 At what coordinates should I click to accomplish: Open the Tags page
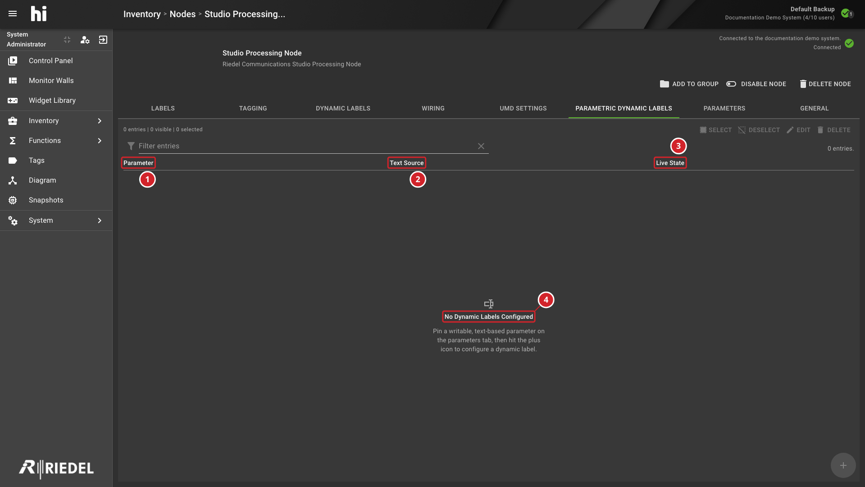[x=56, y=160]
